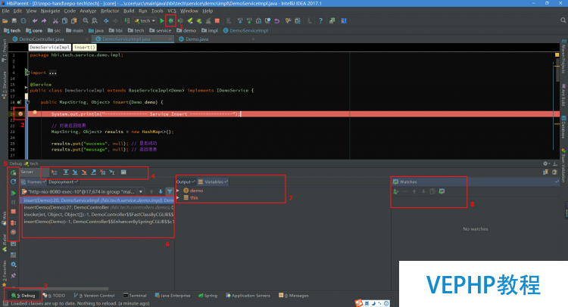The width and height of the screenshot is (568, 307).
Task: Open the Refactor menu
Action: [110, 11]
